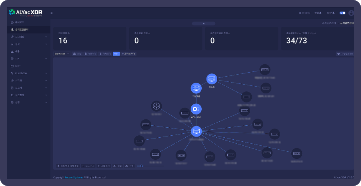Click the network hub node with arrows
Image resolution: width=361 pixels, height=186 pixels.
[156, 106]
